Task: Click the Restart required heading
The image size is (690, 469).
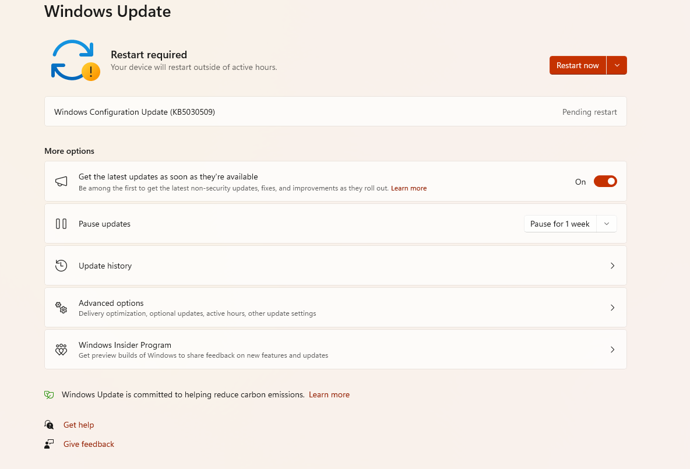Action: pos(149,55)
